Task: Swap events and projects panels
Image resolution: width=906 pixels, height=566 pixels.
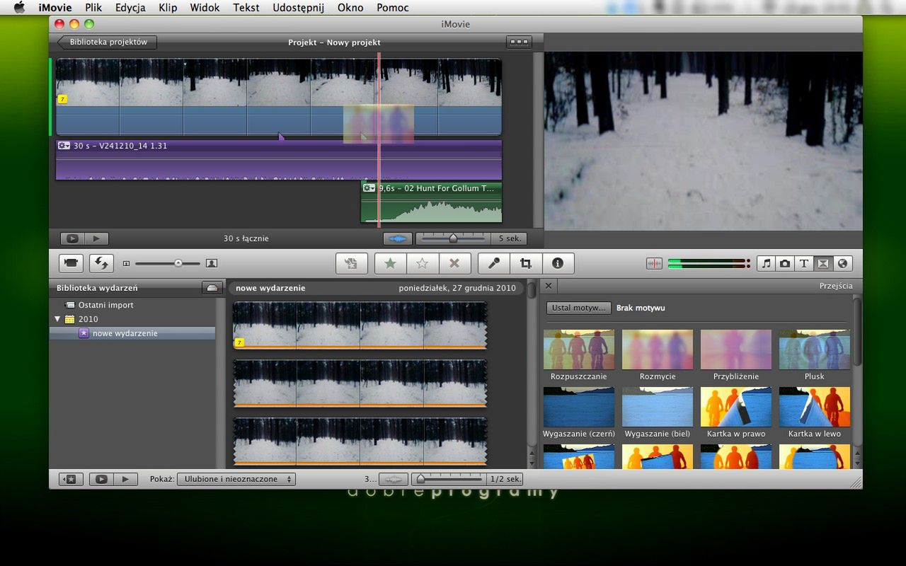Action: point(101,263)
